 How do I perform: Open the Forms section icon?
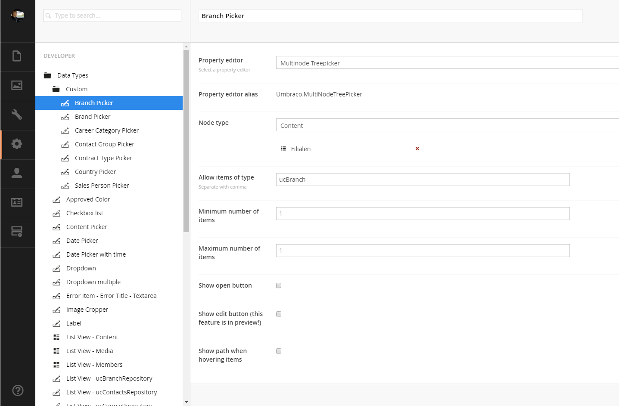pos(17,232)
